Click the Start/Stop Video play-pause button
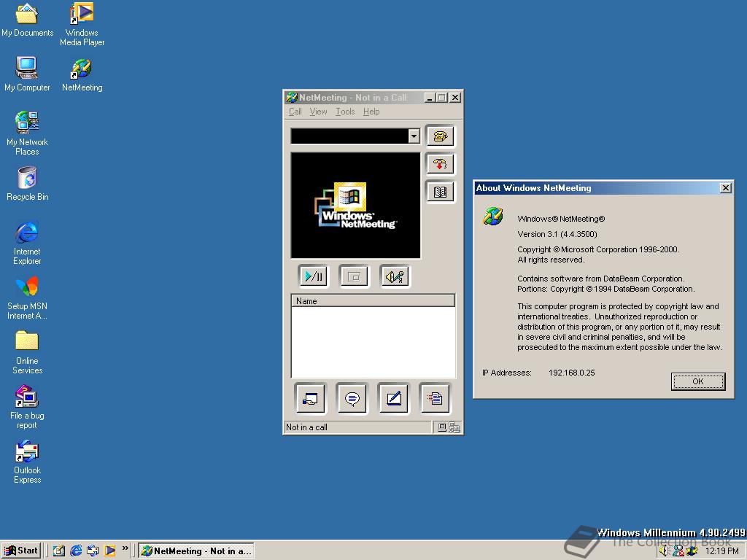Viewport: 747px width, 560px height. 314,276
